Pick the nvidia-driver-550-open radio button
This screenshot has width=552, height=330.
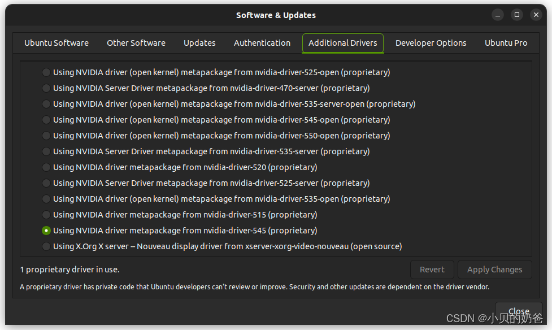[x=46, y=136]
